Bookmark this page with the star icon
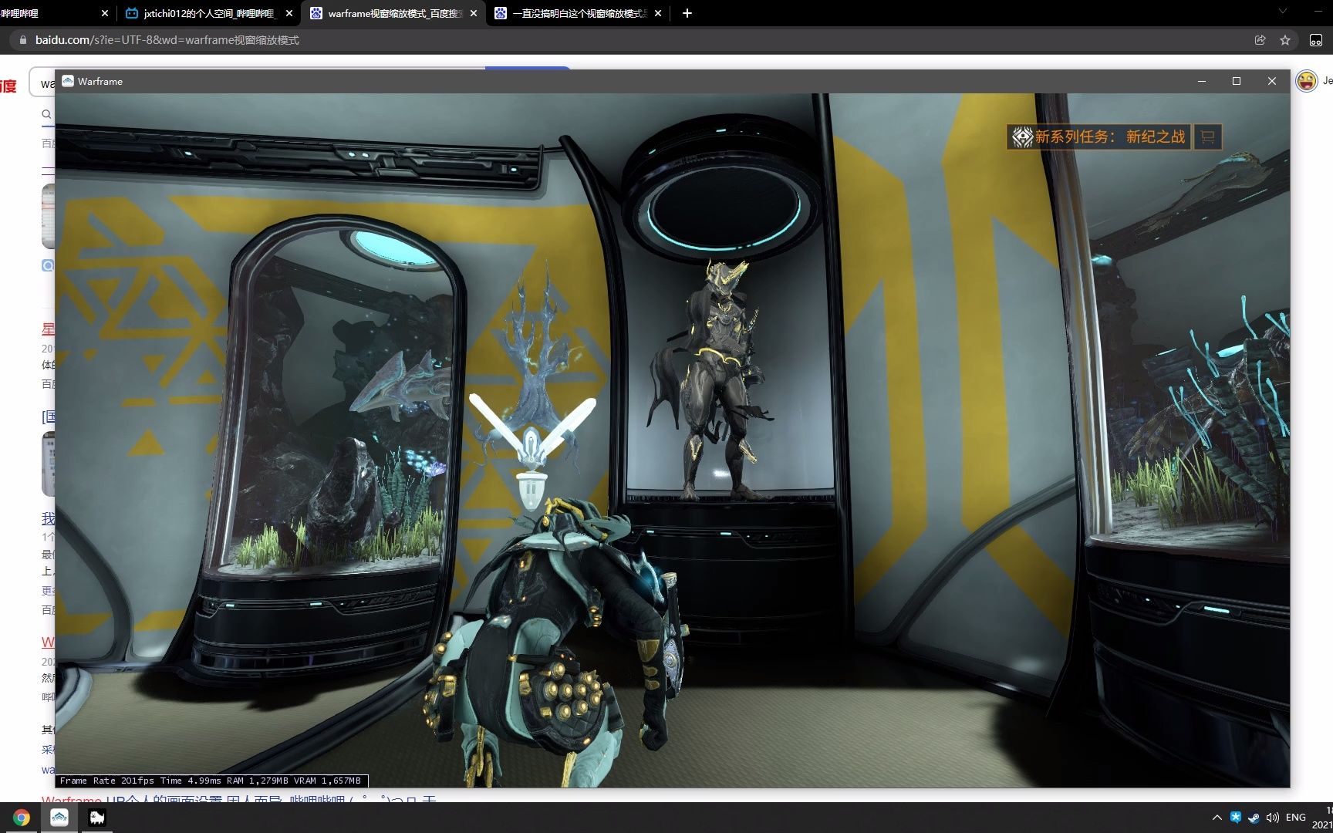The image size is (1333, 833). 1285,40
